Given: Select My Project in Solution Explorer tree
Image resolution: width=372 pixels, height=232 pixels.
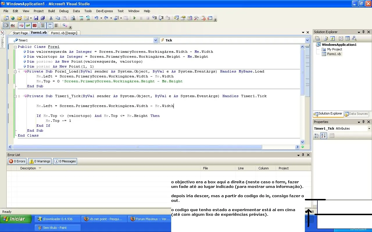Looking at the screenshot, I should (x=335, y=49).
